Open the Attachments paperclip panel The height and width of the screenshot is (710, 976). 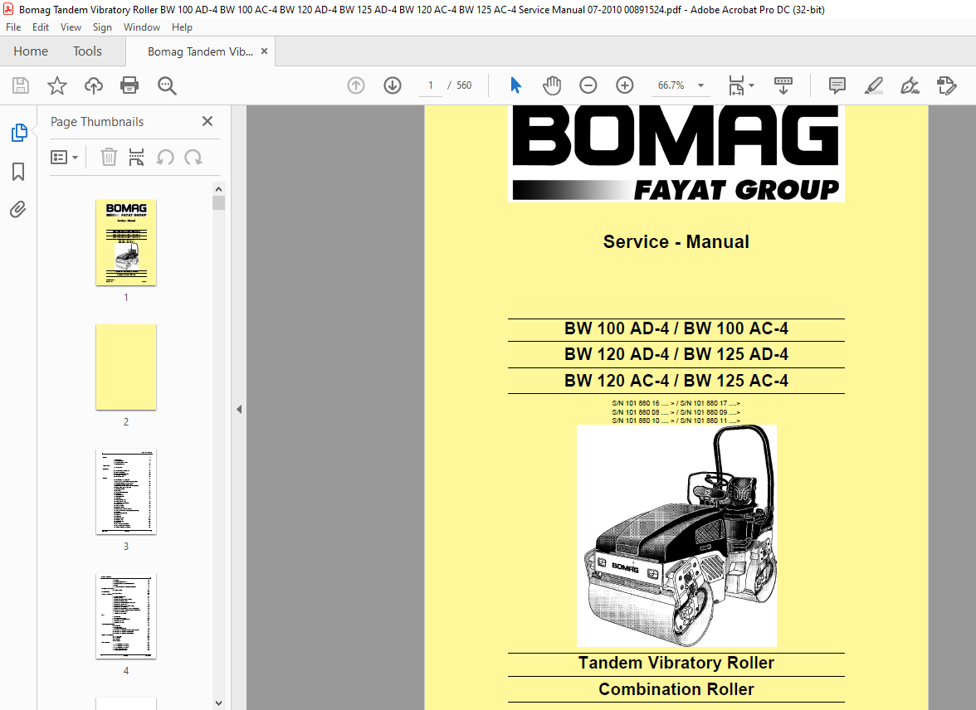[18, 210]
